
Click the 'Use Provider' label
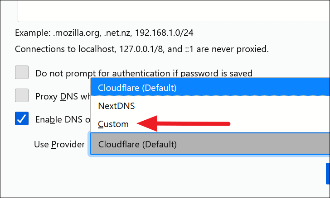tap(59, 145)
